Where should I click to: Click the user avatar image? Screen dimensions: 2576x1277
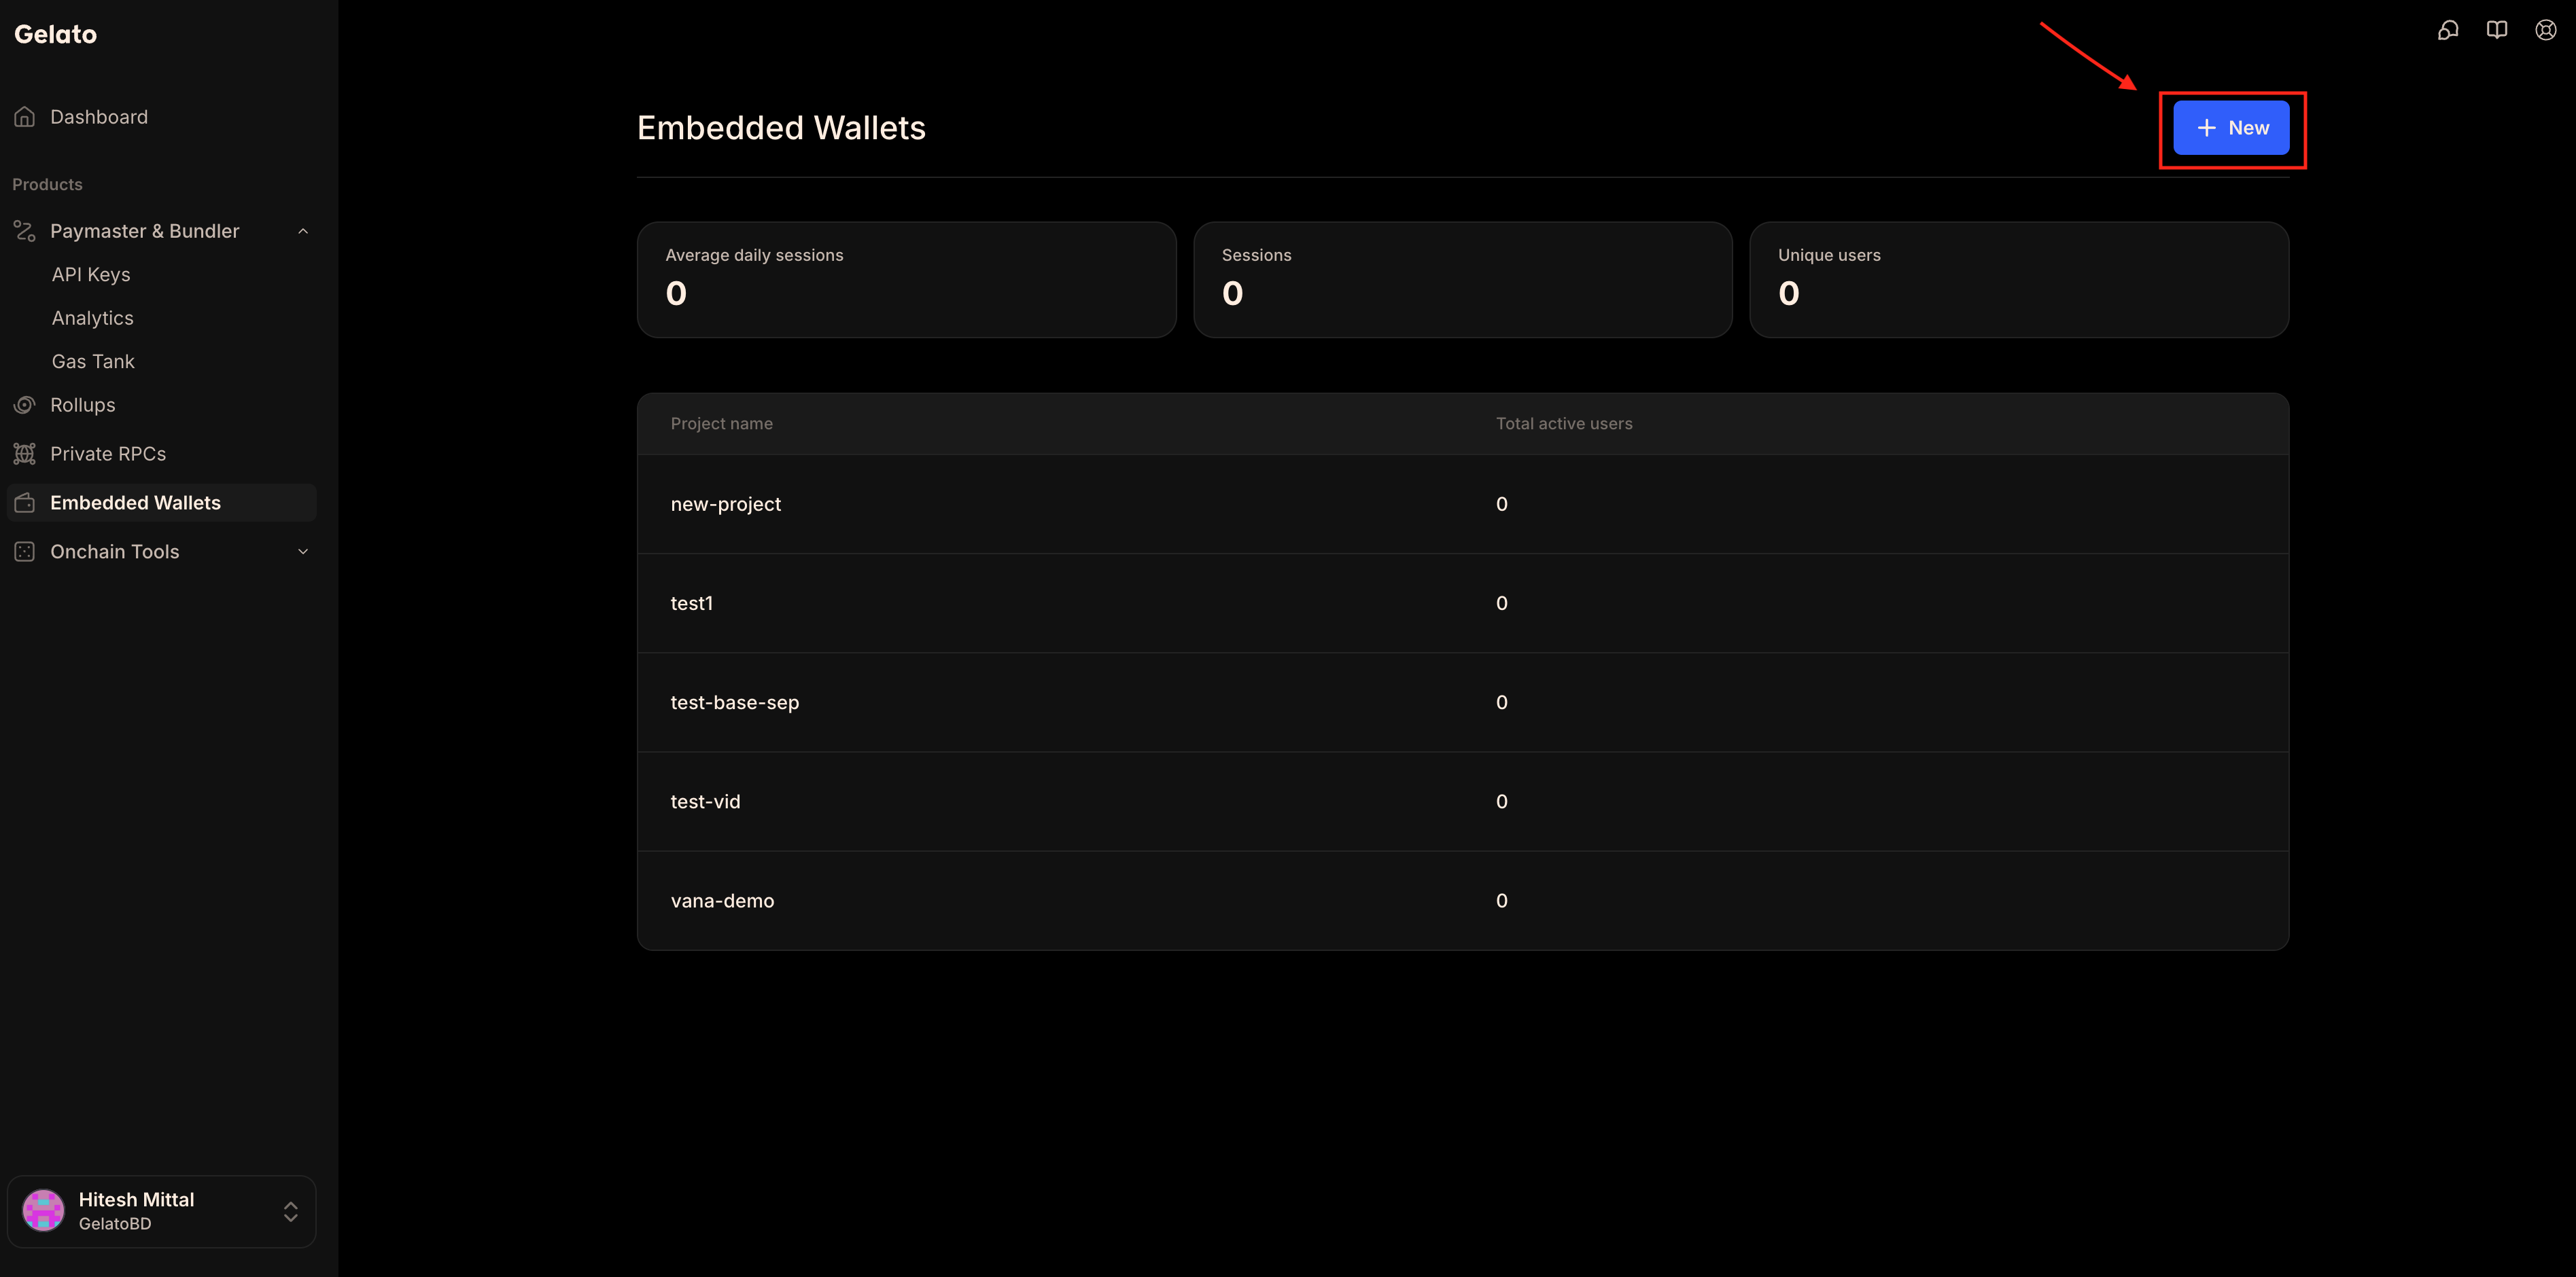pos(44,1210)
